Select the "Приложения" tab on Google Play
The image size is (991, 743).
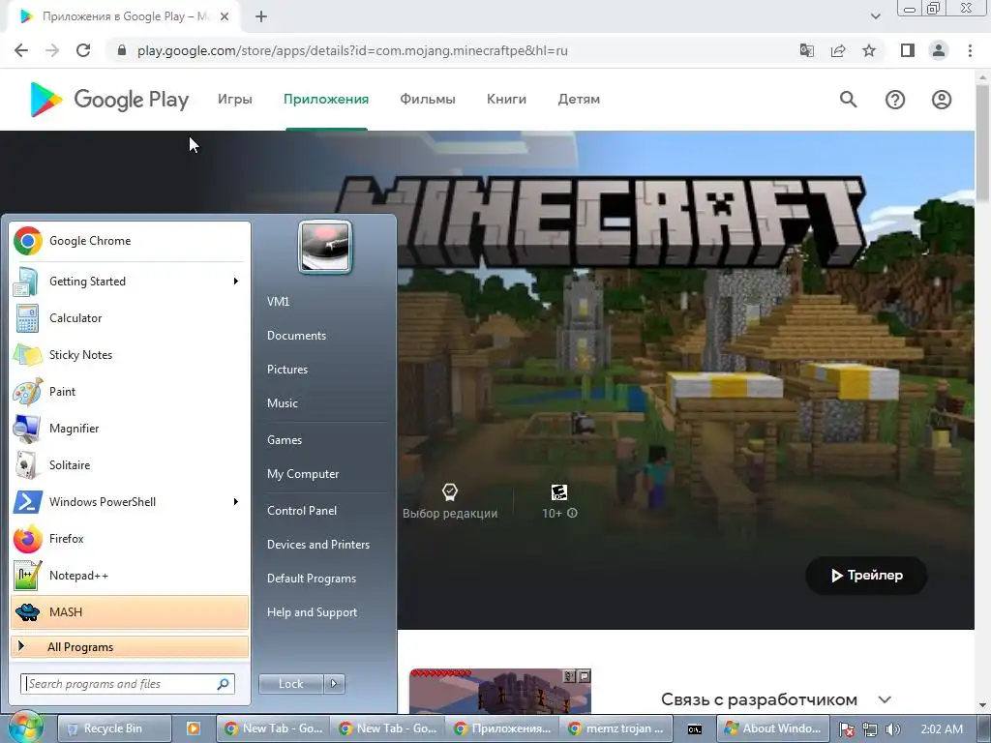pyautogui.click(x=326, y=100)
